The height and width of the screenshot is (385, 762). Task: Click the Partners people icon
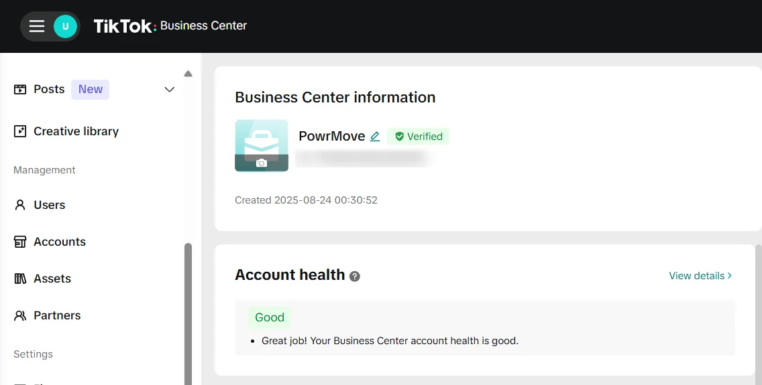(x=20, y=315)
